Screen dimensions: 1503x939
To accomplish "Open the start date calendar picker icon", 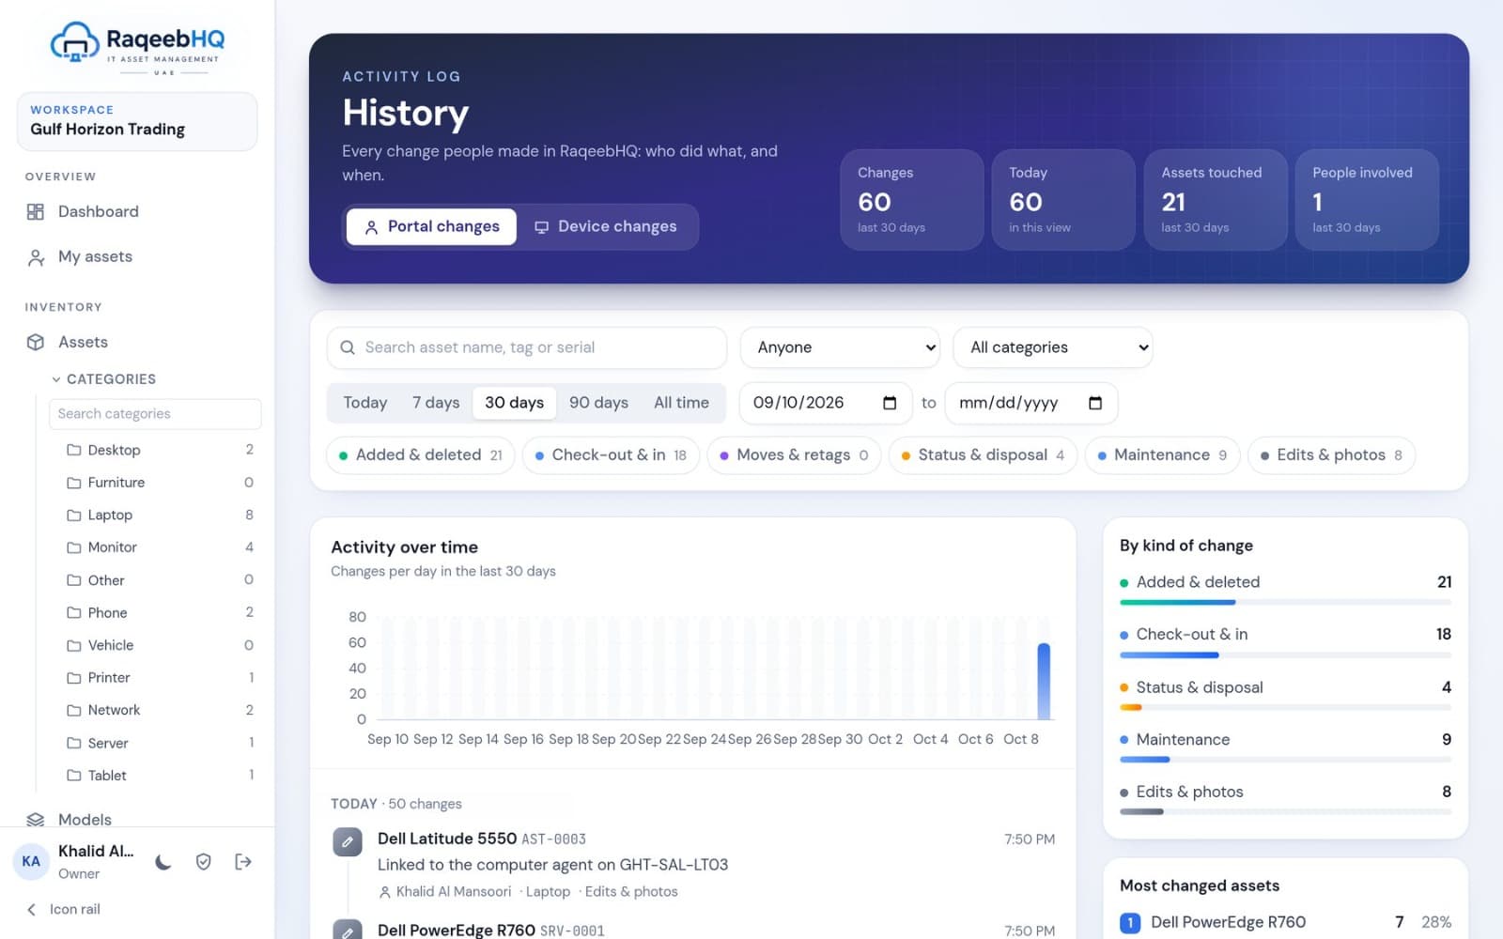I will pyautogui.click(x=890, y=403).
